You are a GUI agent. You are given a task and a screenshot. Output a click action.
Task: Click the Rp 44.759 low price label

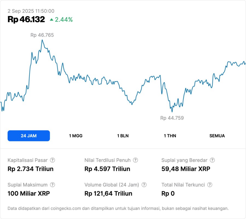tap(172, 118)
